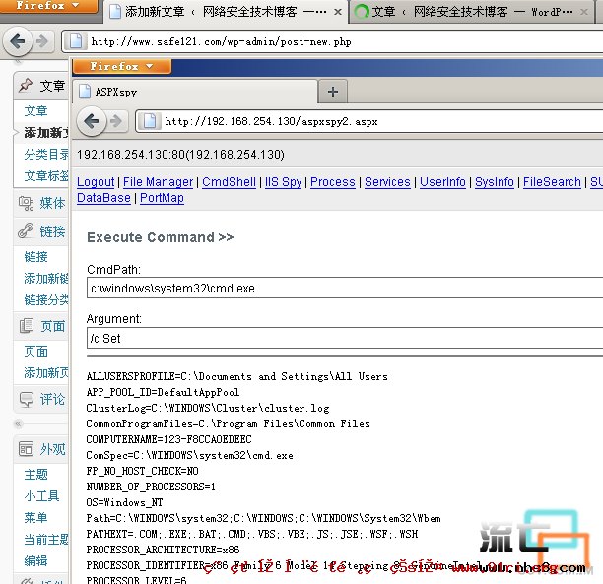Open the PortMap link

pyautogui.click(x=162, y=198)
